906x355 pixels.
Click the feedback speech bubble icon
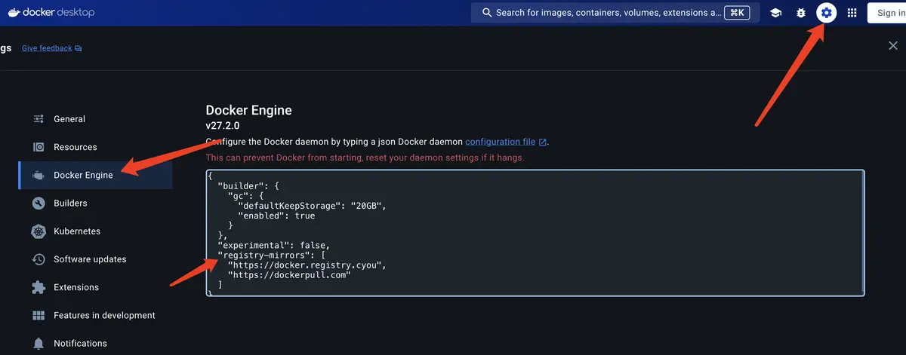79,48
